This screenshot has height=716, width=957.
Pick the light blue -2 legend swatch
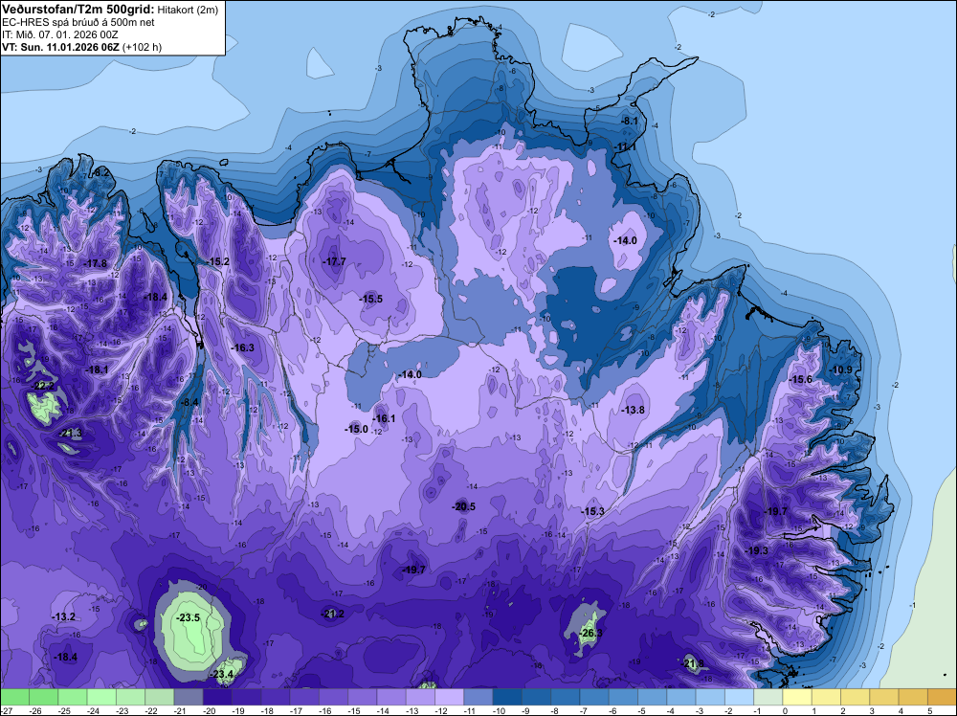click(739, 697)
